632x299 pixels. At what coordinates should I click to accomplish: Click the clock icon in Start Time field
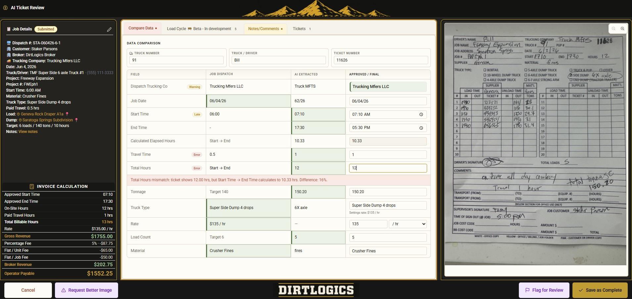[421, 114]
